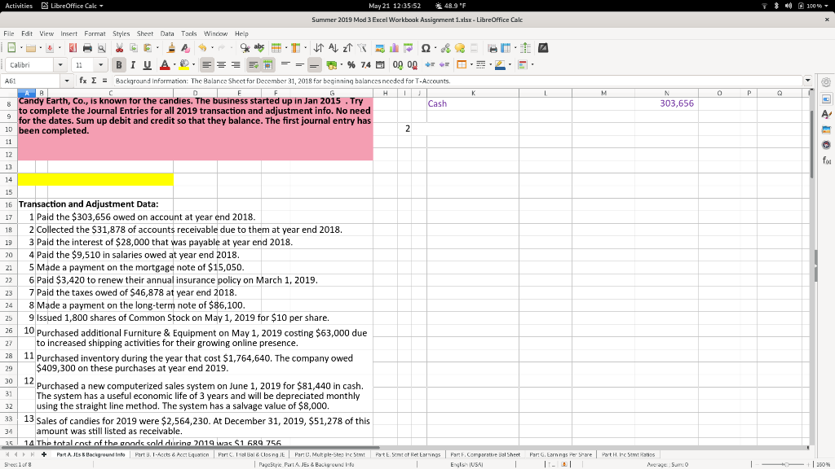Open the Insert Special Character tool
The image size is (835, 469).
tap(426, 48)
